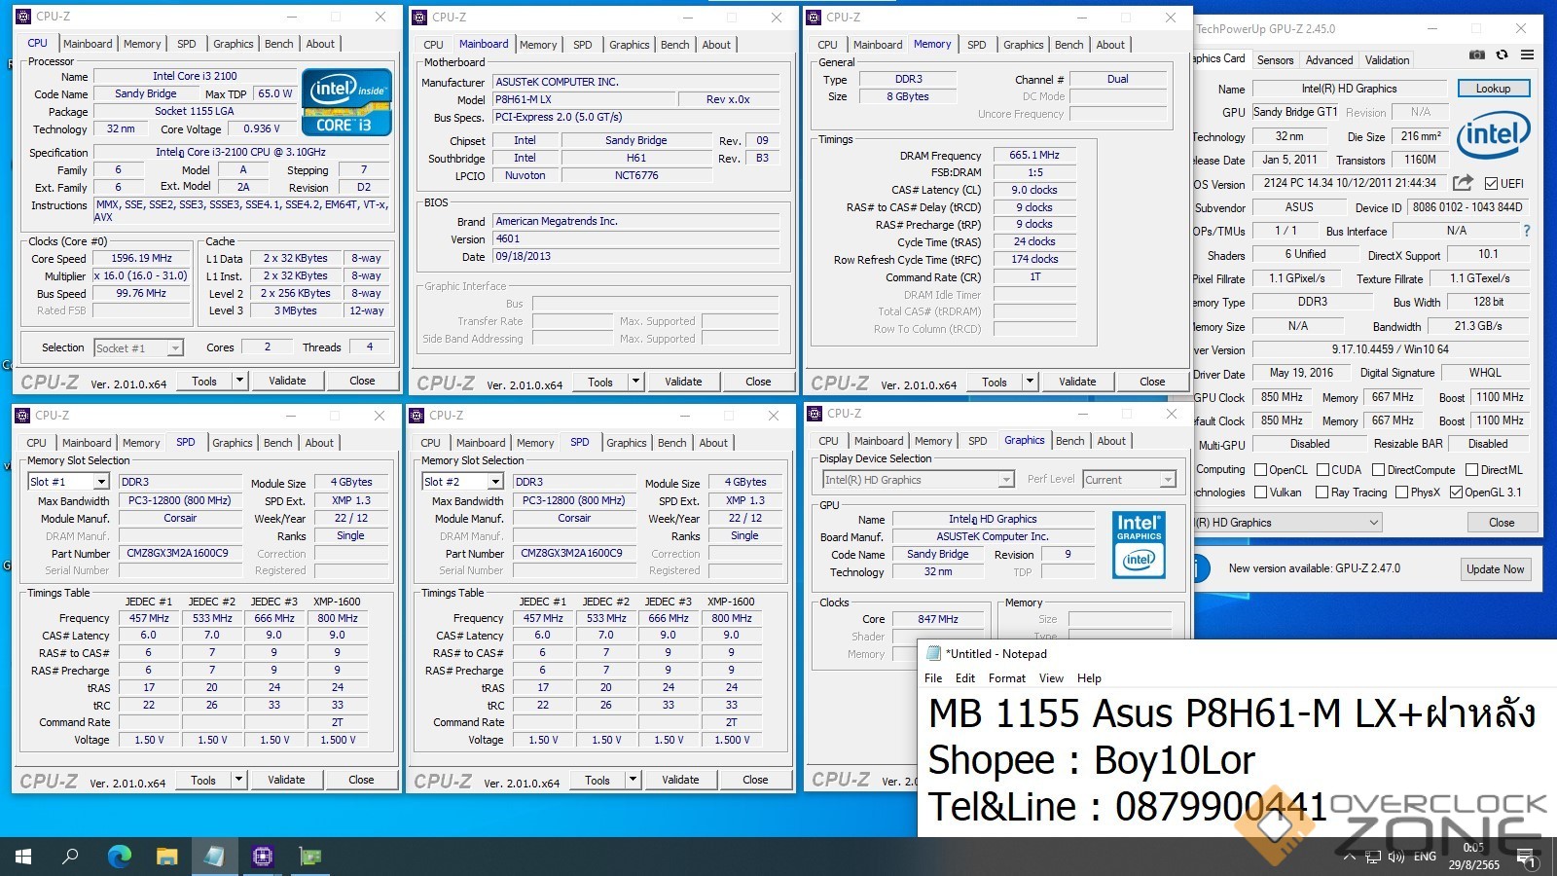1557x876 pixels.
Task: Open the GPU-Z hamburger menu
Action: (1527, 55)
